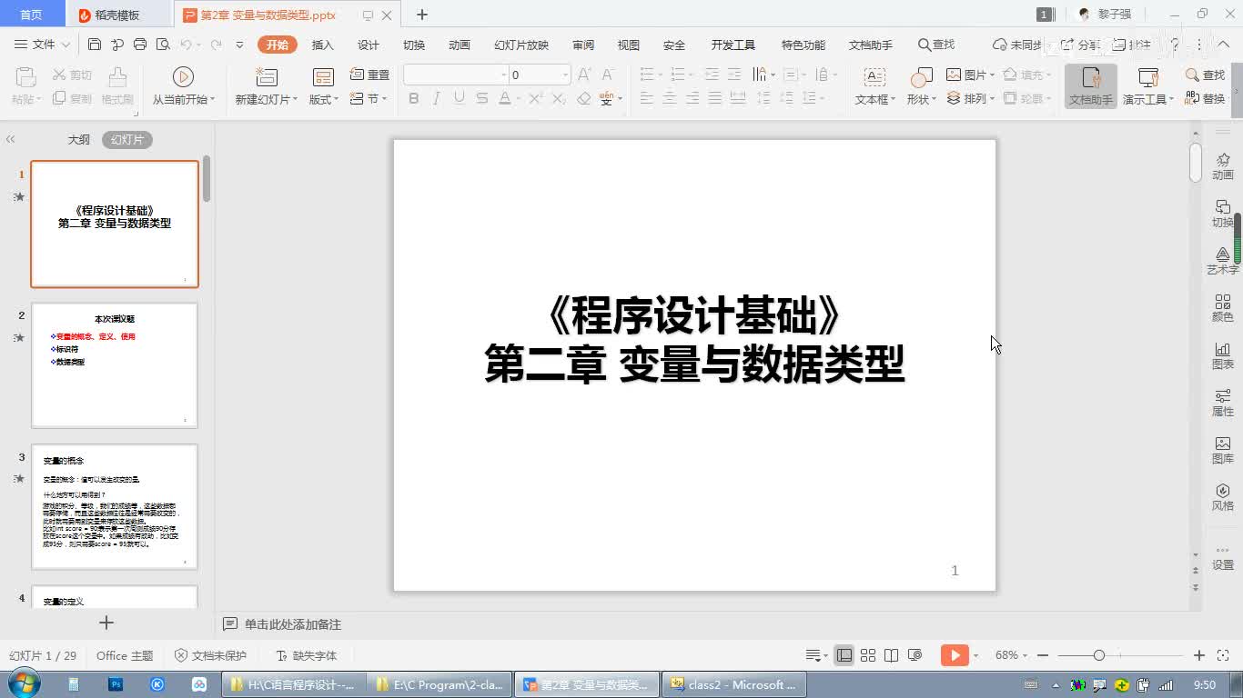Viewport: 1243px width, 698px height.
Task: Click the zoom slider handle
Action: [x=1099, y=655]
